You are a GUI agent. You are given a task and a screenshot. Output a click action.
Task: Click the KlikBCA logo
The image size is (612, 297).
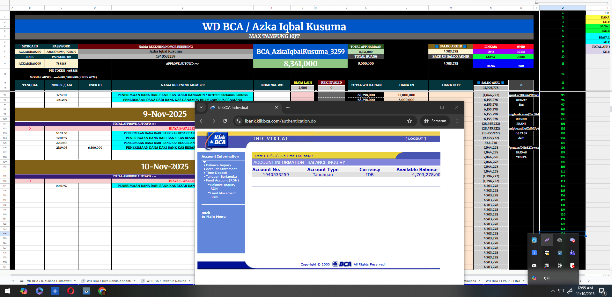point(218,140)
